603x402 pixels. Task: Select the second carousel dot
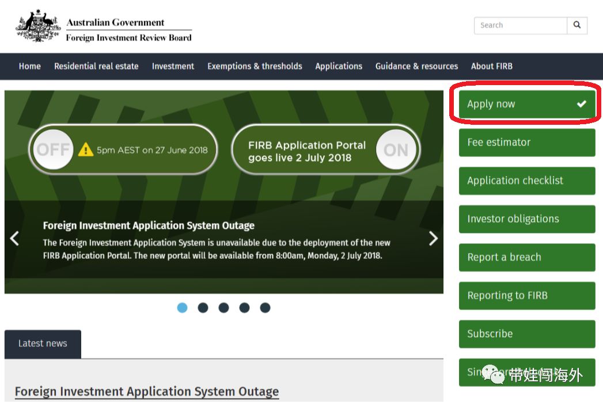203,308
